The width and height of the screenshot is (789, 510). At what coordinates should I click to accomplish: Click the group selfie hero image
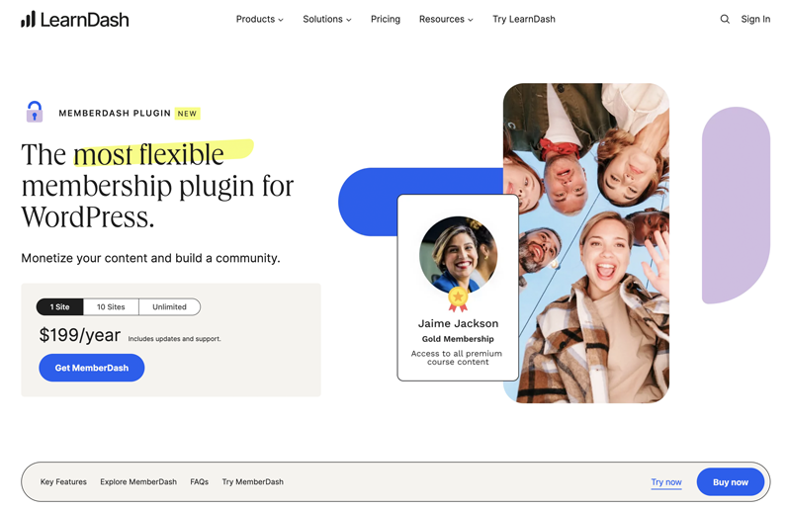[586, 243]
